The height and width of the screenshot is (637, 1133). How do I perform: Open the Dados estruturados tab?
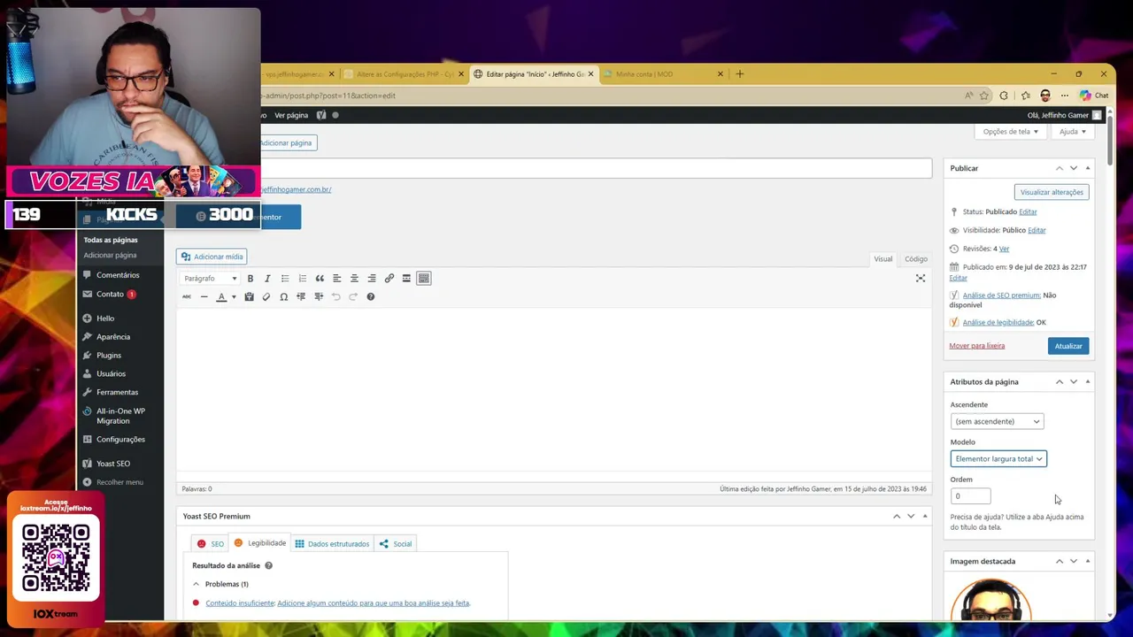(332, 543)
